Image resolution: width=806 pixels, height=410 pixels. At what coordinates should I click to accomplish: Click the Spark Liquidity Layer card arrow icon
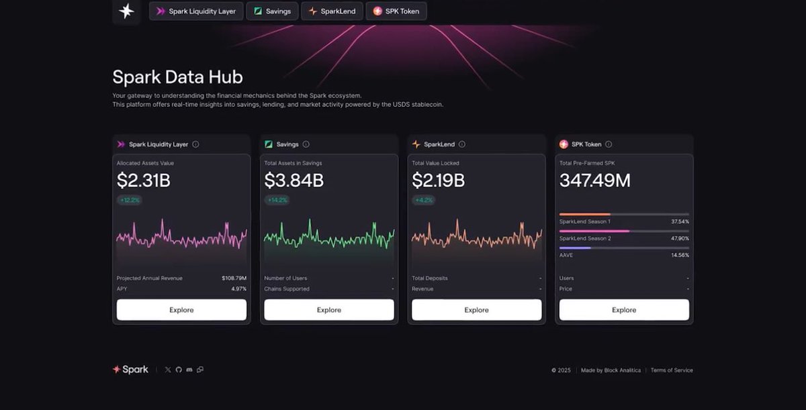tap(122, 144)
